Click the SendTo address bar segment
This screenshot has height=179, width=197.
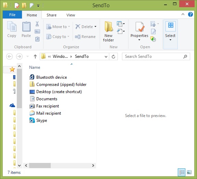[x=82, y=56]
